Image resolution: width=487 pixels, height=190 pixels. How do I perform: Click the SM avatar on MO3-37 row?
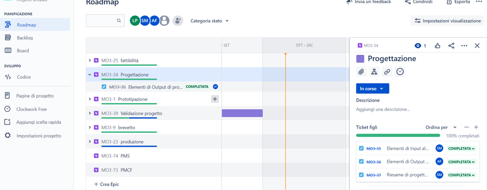(x=439, y=175)
